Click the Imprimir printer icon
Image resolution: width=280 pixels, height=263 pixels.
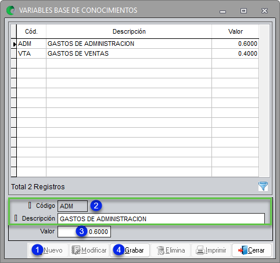200,250
